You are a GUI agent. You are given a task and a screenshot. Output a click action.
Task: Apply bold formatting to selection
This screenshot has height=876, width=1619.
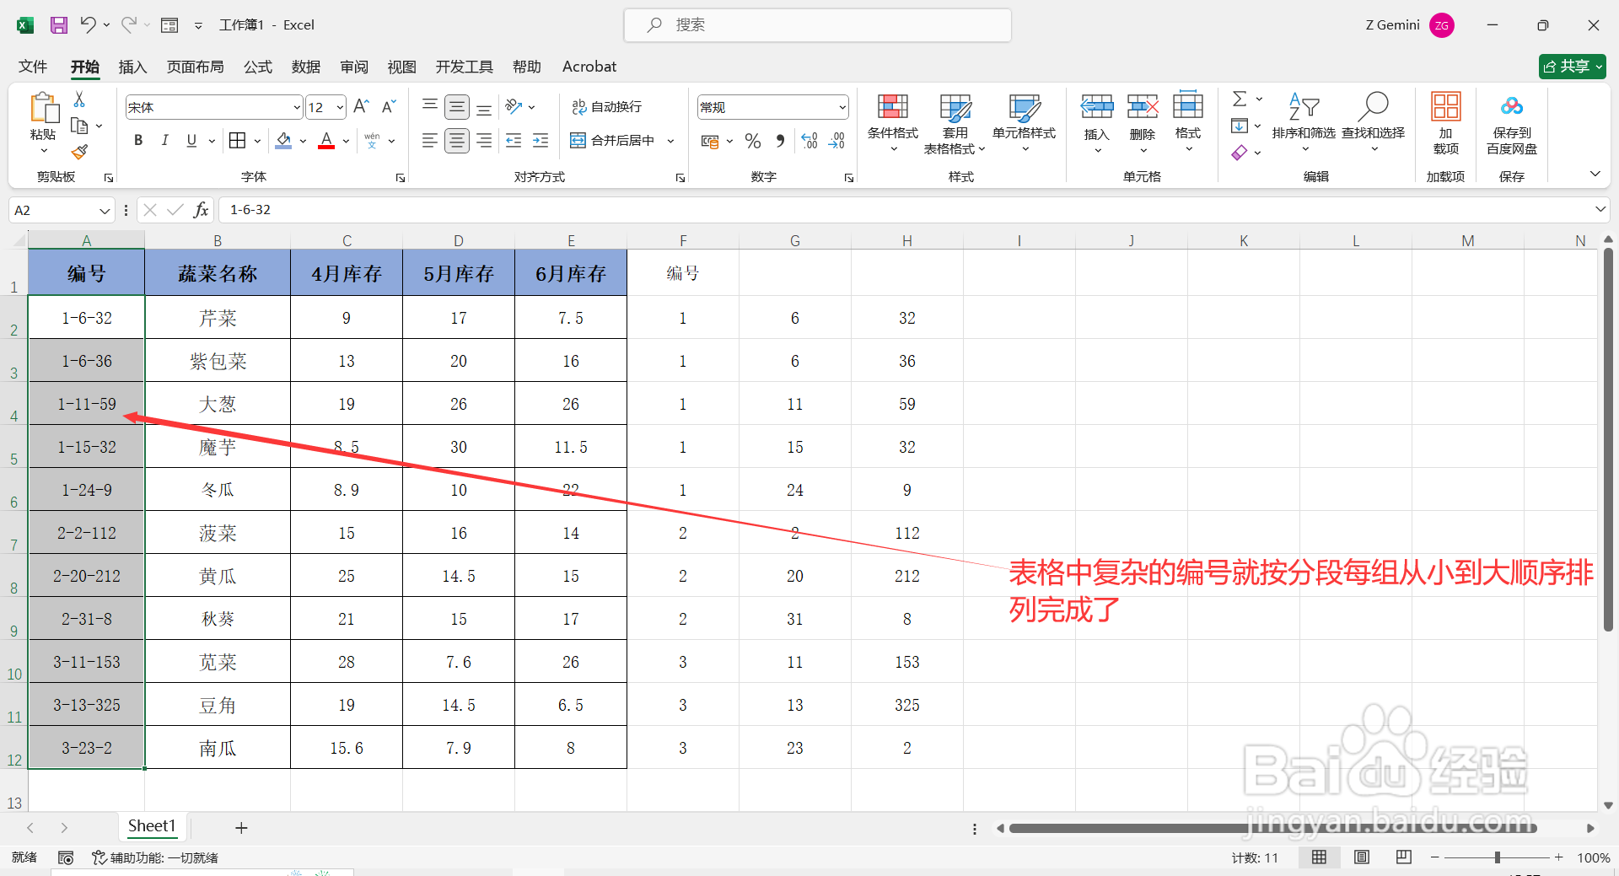click(x=138, y=140)
